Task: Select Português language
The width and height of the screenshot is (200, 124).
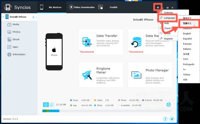Action: pos(189,64)
